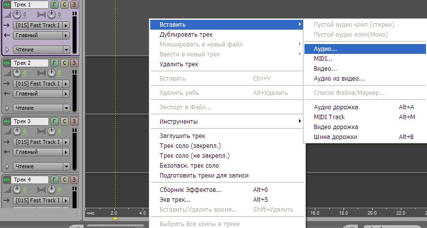Click the Трек 3 name field

pos(30,121)
